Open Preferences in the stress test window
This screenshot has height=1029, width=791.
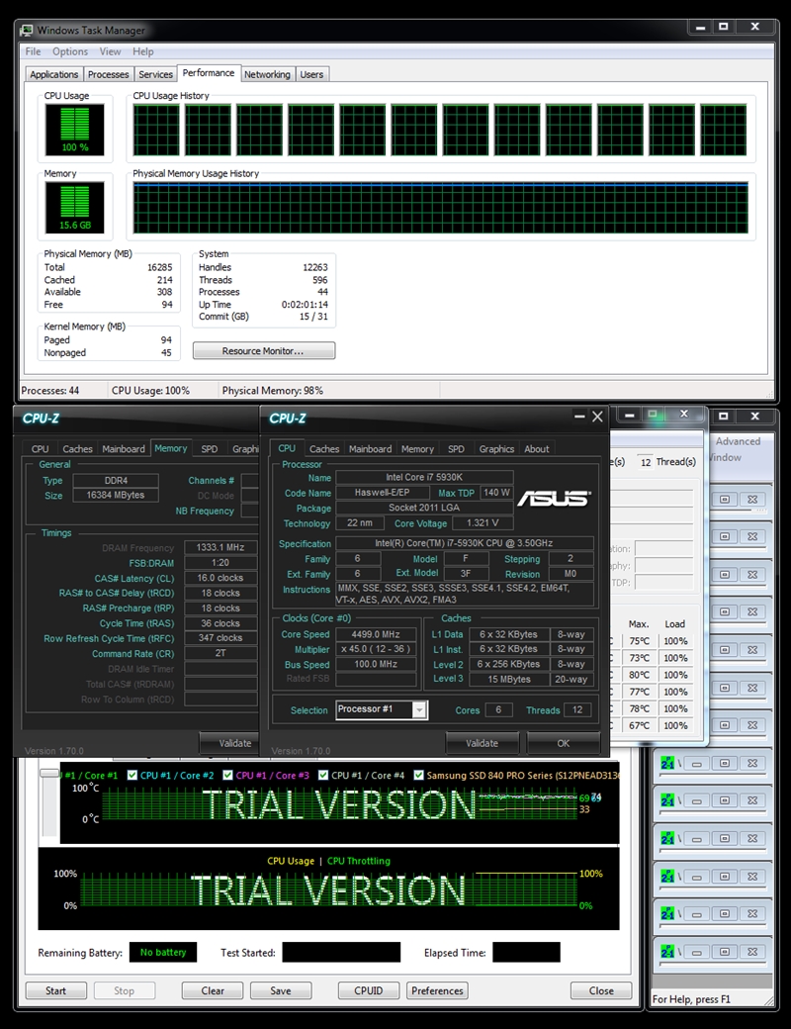437,990
